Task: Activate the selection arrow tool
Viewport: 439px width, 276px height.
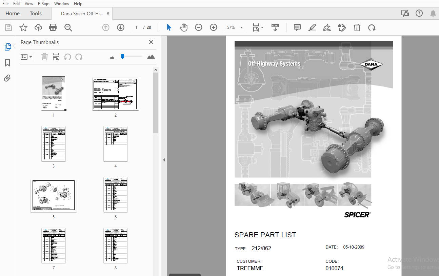Action: click(x=169, y=27)
